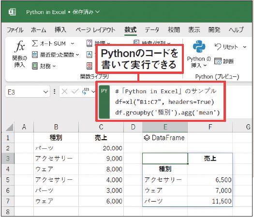Click cell F6 with 7,000

point(210,190)
